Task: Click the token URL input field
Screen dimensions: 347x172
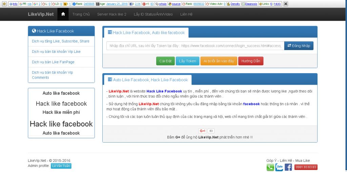Action: coord(195,46)
